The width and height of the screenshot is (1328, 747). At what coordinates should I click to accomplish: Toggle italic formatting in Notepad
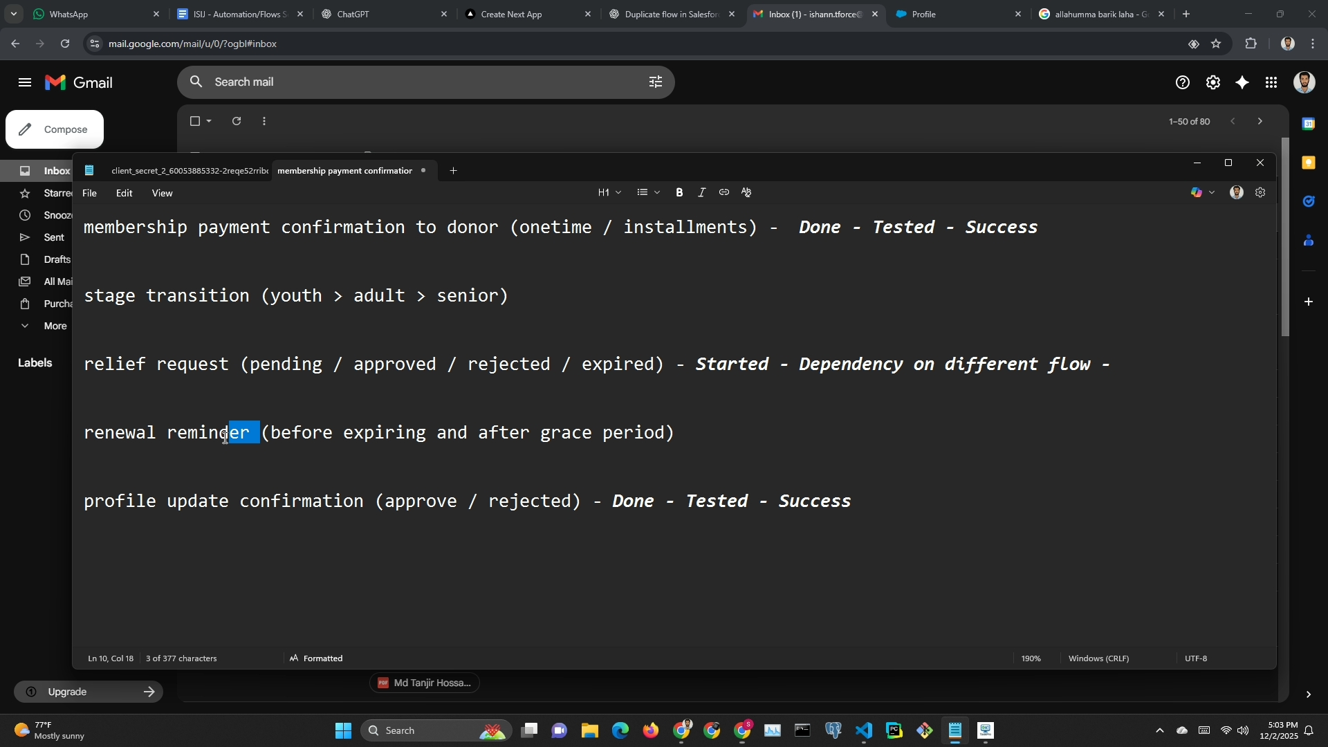[x=701, y=193]
